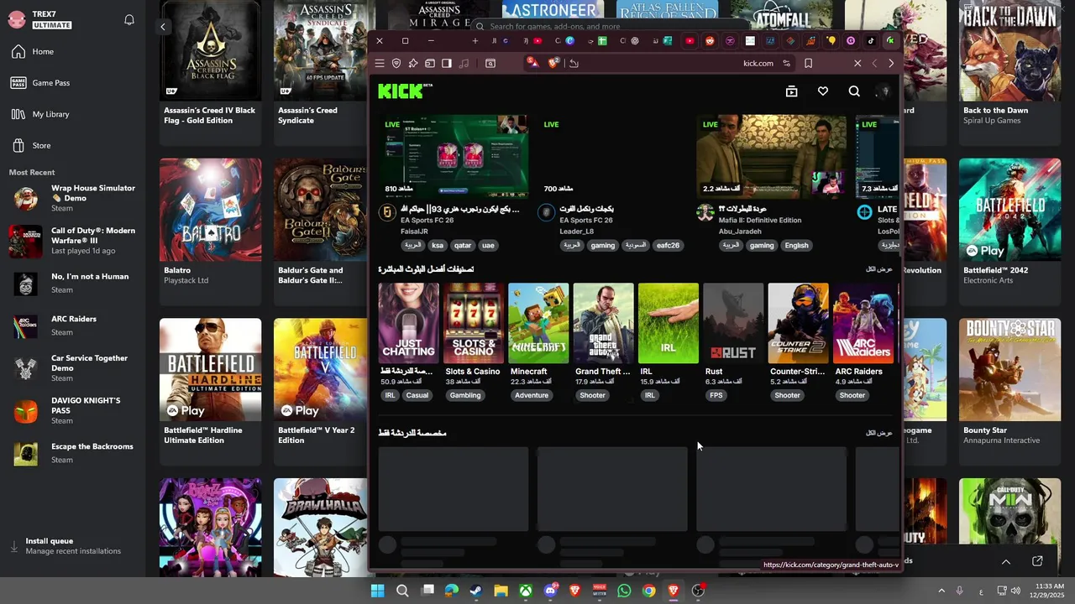Click the Xbox app back arrow
1075x604 pixels.
163,27
